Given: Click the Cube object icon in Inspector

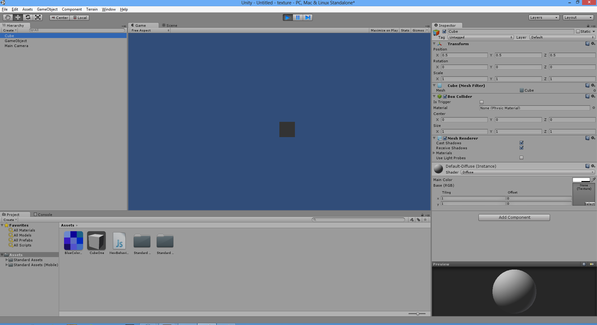Looking at the screenshot, I should click(436, 32).
